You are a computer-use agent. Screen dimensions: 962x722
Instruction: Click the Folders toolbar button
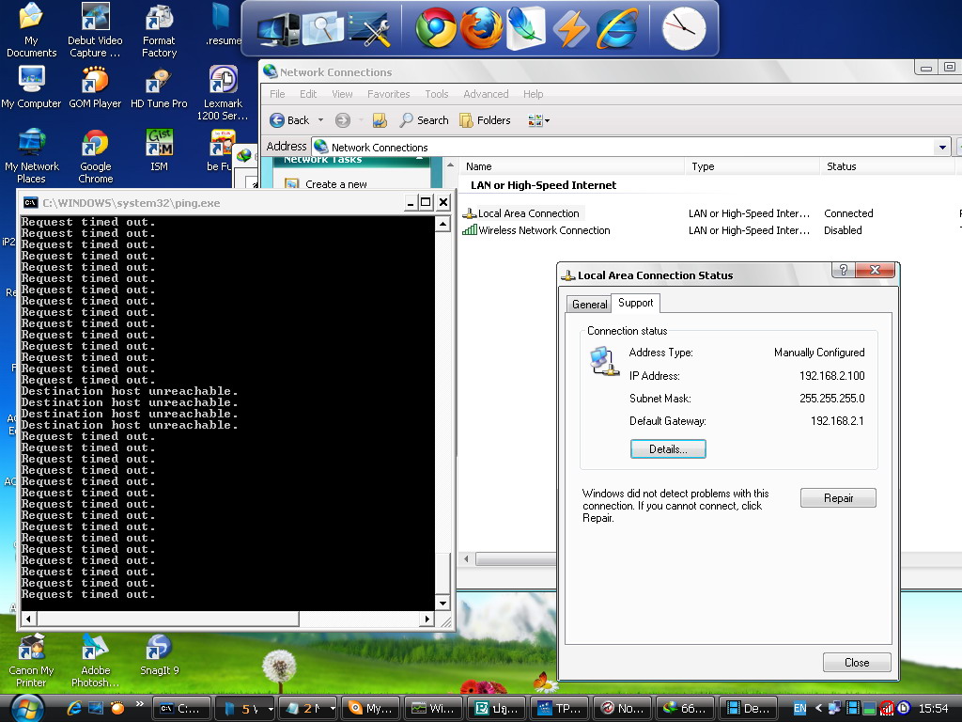(x=485, y=120)
